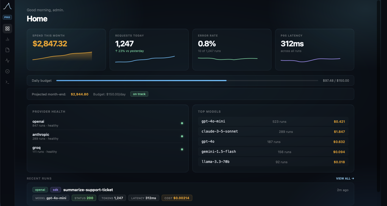Click the green health dot for openai
The width and height of the screenshot is (387, 206).
pos(182,123)
